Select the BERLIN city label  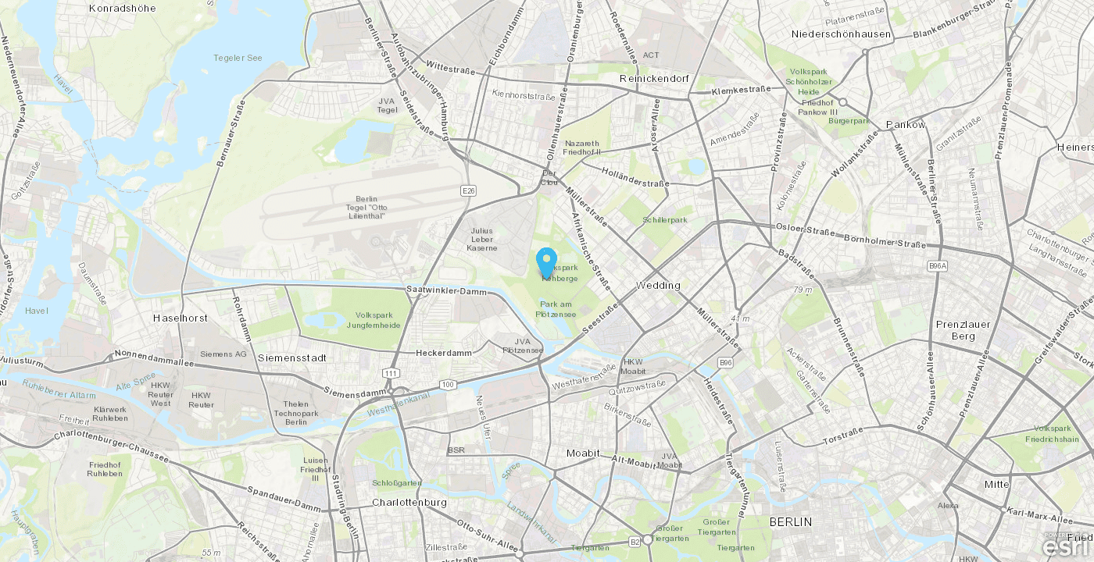tap(791, 521)
